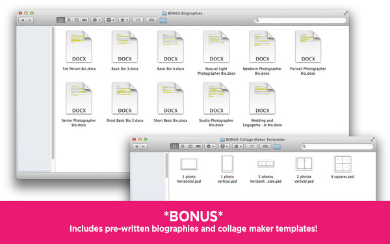Screen dimensions: 390x244
Task: Enter full screen for Collage Maker window
Action: click(372, 139)
